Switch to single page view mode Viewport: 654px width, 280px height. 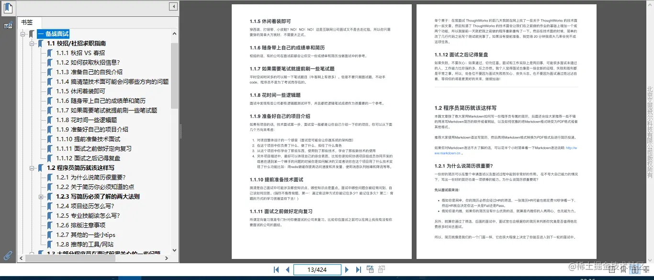612,270
